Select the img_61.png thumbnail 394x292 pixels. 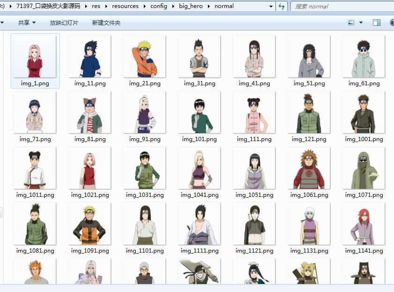point(364,57)
